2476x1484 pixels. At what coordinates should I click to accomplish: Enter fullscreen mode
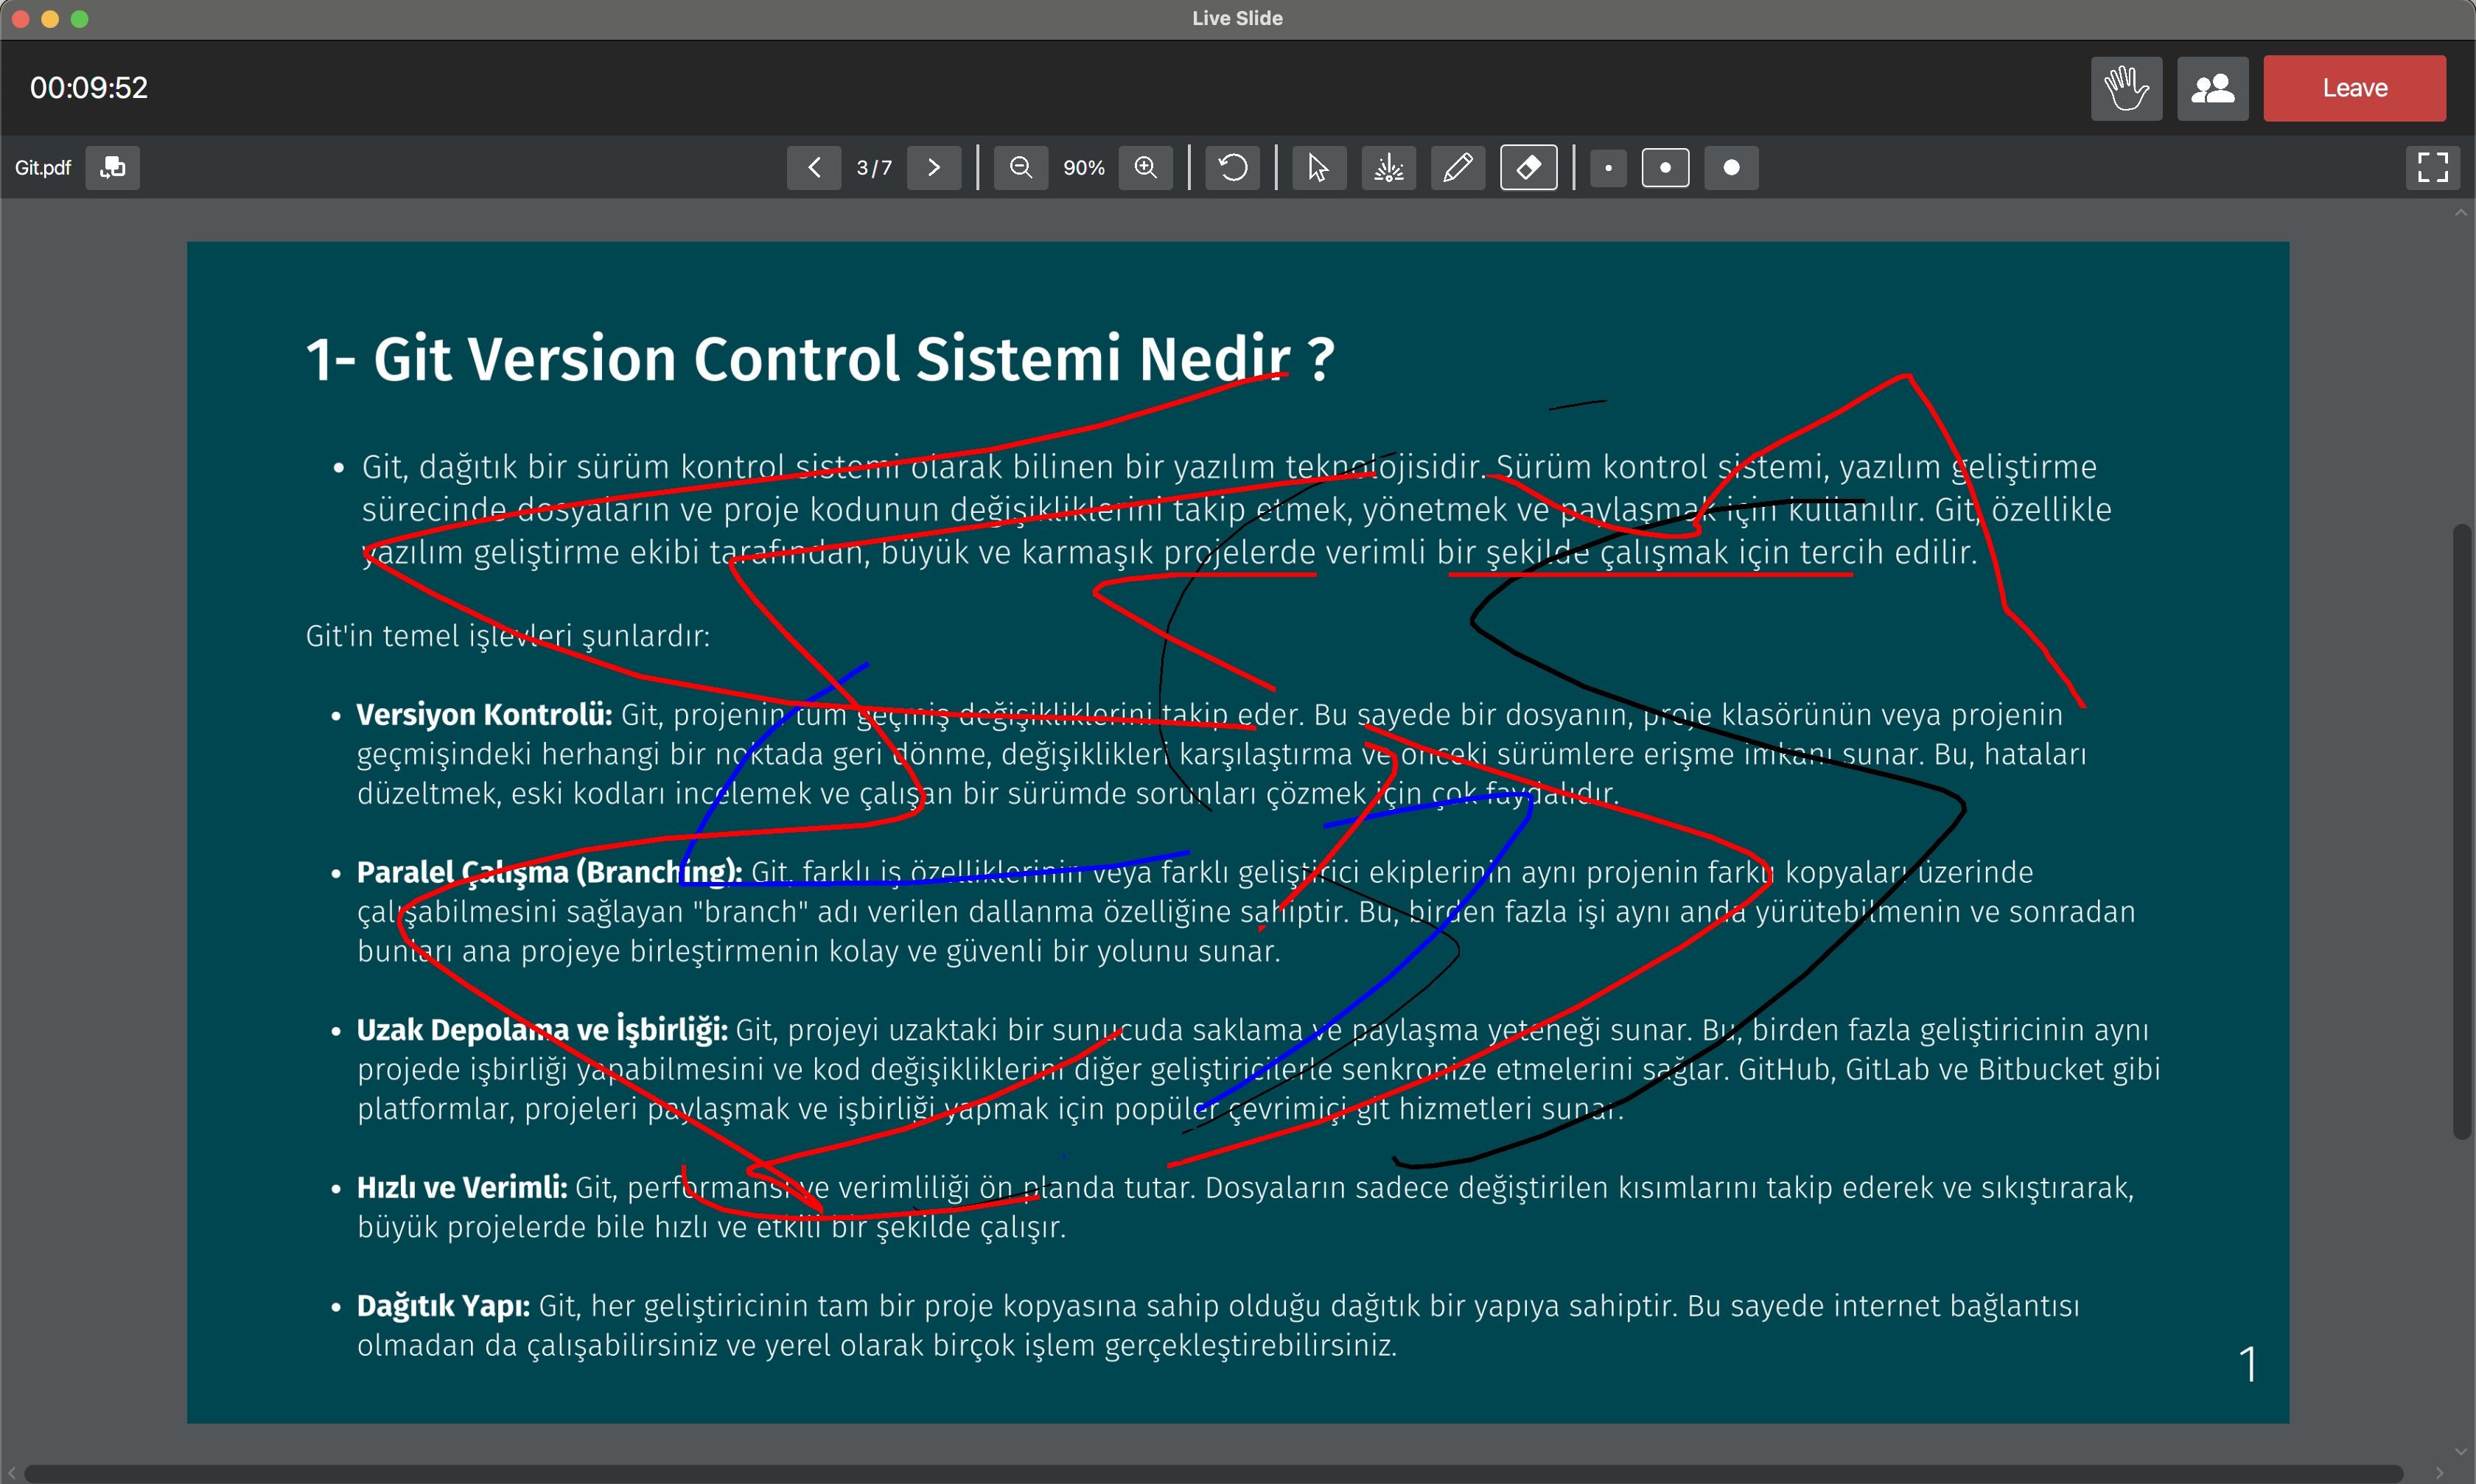point(2432,167)
